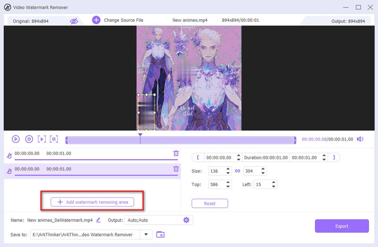Screen dimensions: 378x247
Task: Click the play-segment bracket icon
Action: pyautogui.click(x=42, y=139)
